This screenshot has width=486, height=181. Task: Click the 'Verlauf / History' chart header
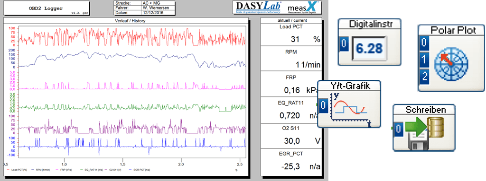tap(126, 21)
